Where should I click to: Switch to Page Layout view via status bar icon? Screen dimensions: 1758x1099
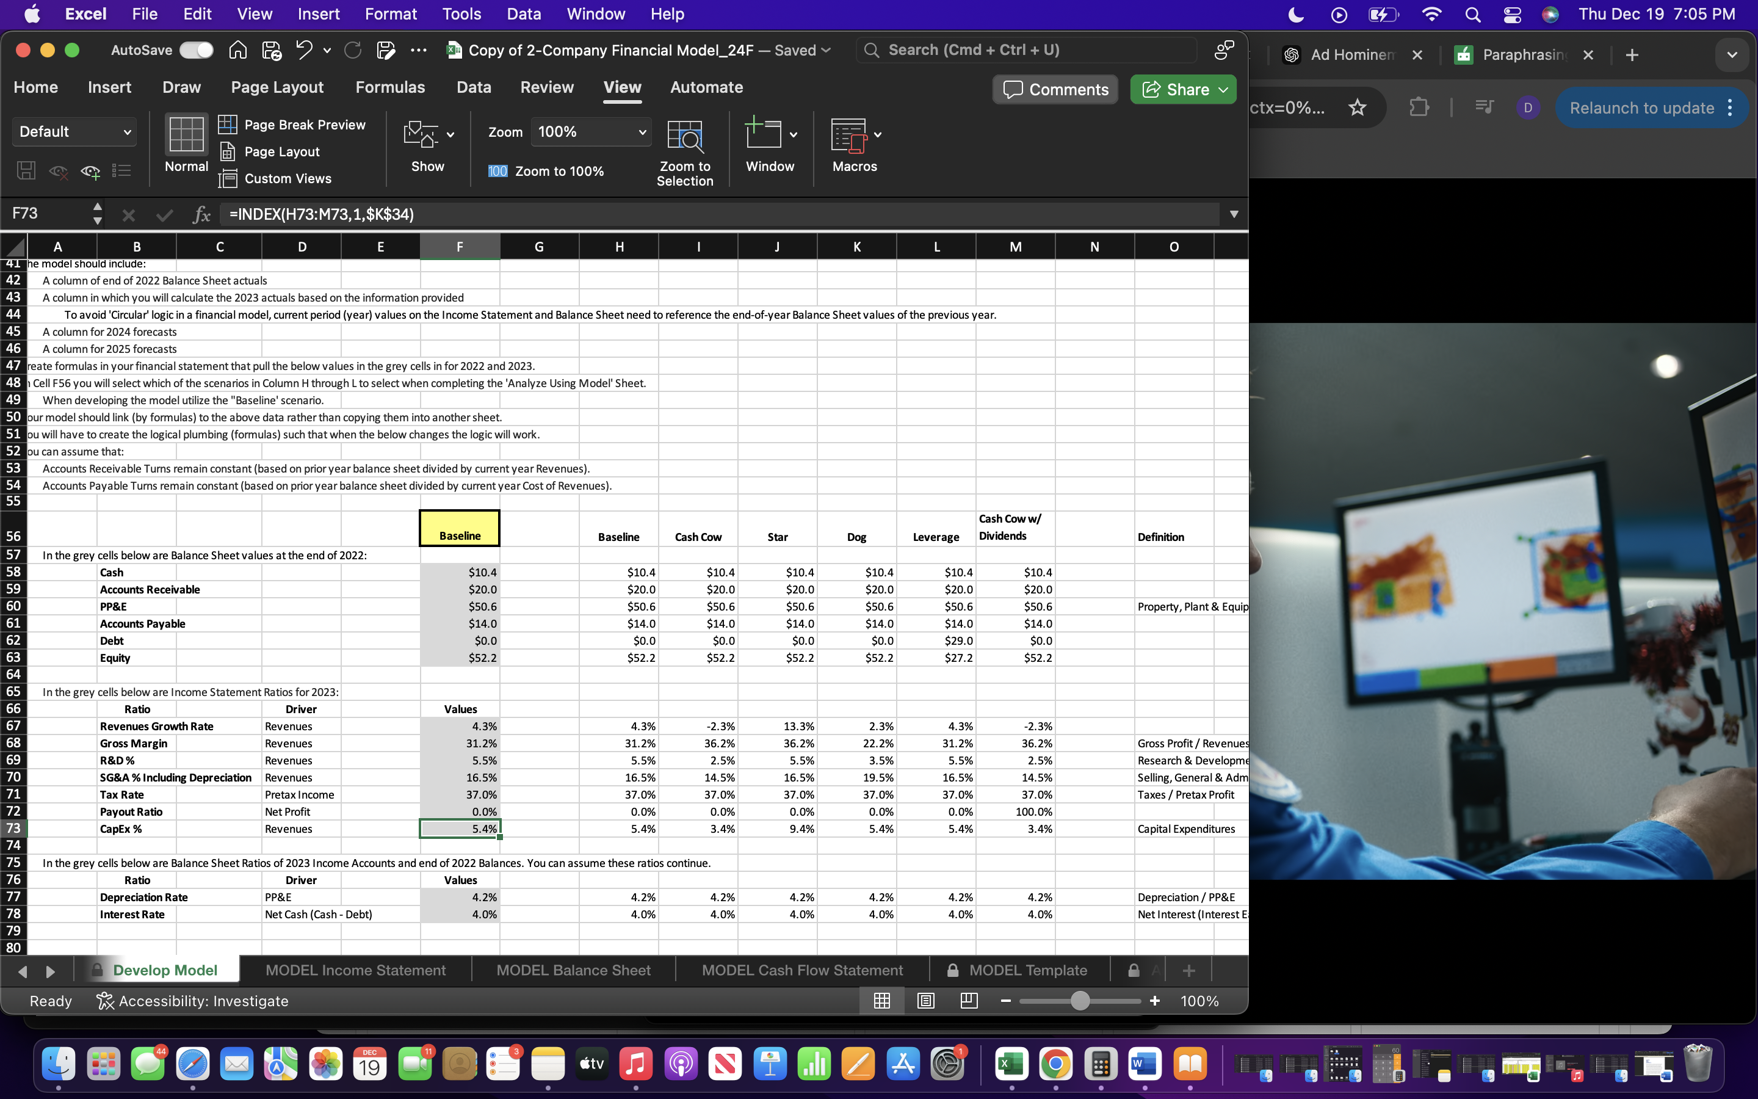925,1001
